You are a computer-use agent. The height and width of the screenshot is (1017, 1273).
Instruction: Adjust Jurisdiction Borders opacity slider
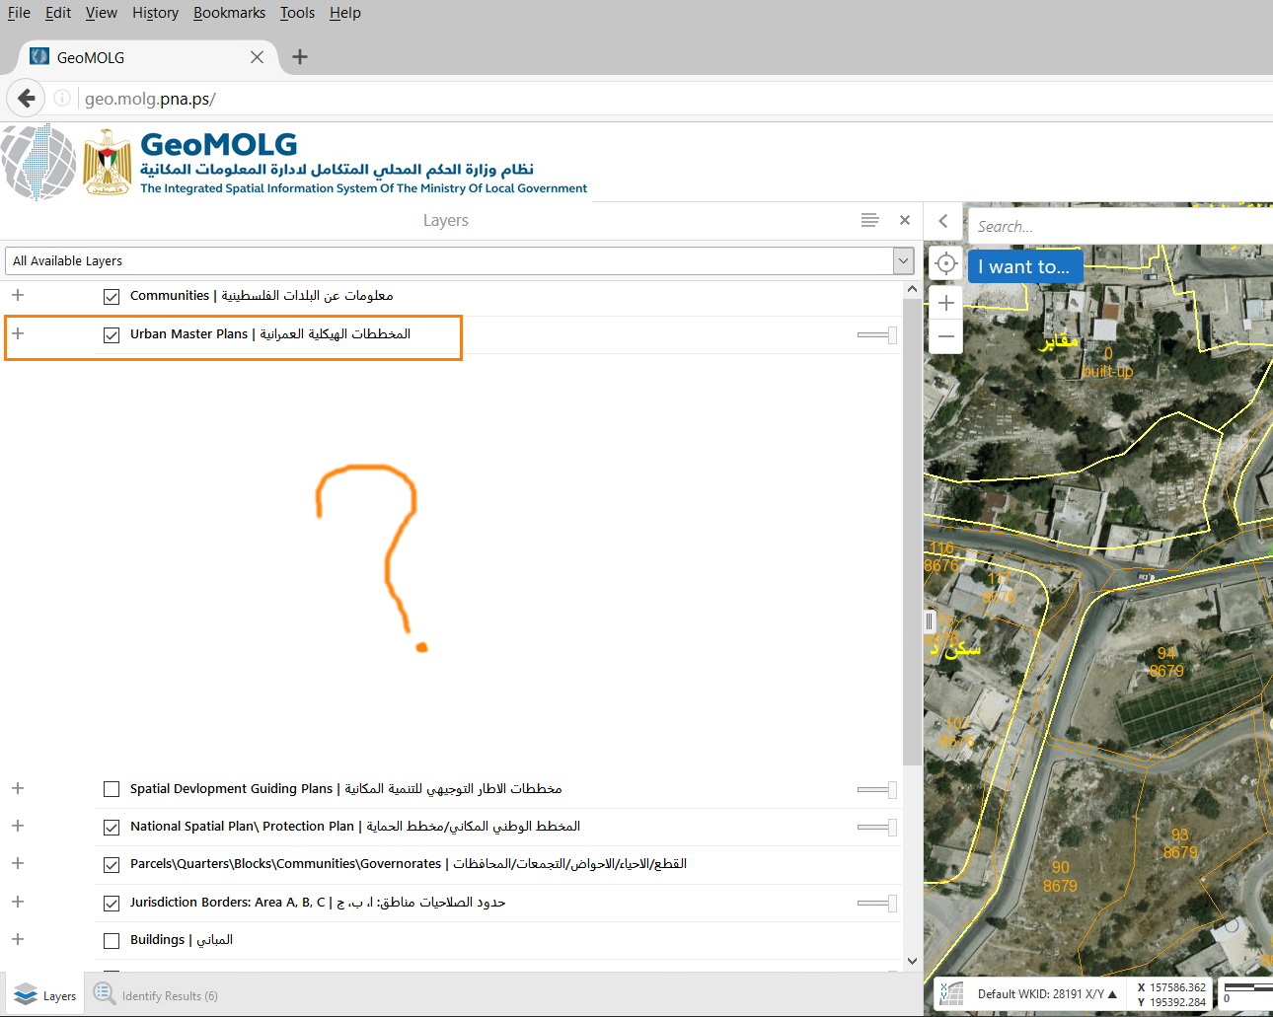tap(876, 903)
